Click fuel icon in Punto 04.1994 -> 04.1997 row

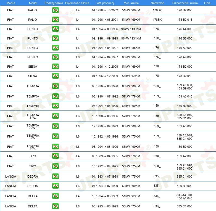pos(55,57)
